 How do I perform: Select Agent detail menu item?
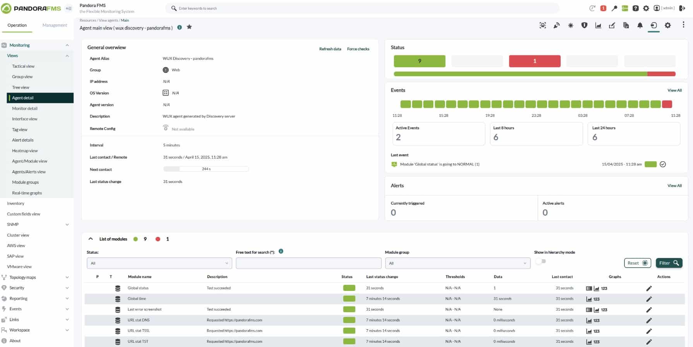coord(40,98)
